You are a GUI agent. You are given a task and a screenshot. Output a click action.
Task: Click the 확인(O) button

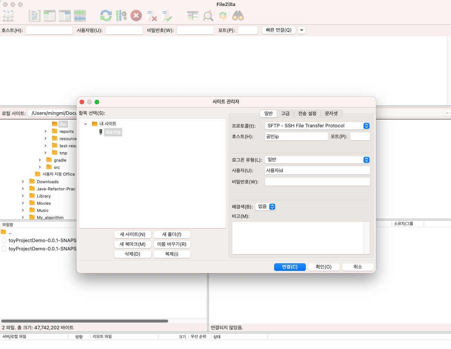point(324,267)
